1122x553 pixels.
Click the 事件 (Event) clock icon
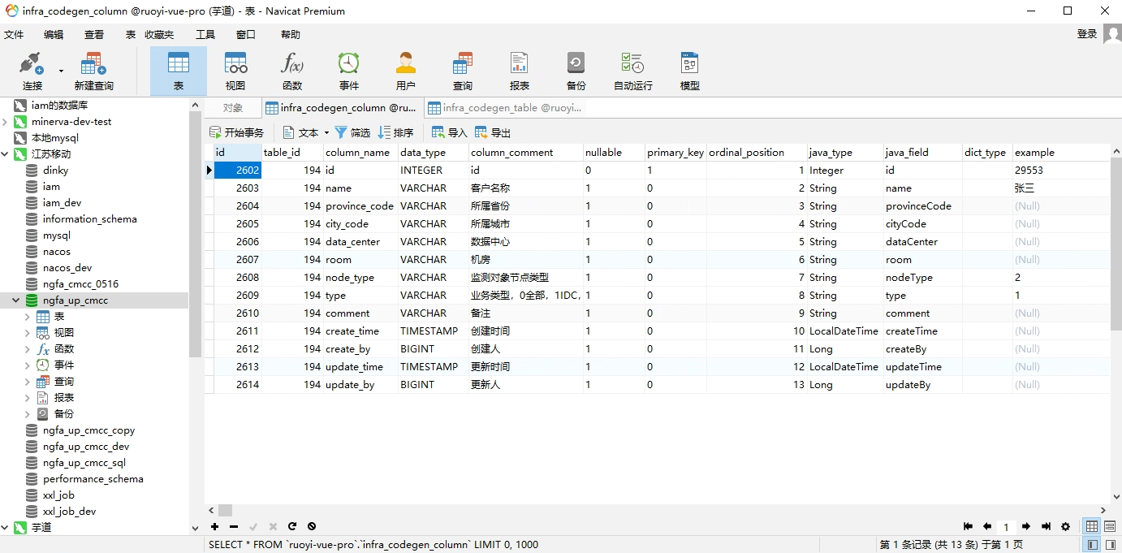click(349, 71)
